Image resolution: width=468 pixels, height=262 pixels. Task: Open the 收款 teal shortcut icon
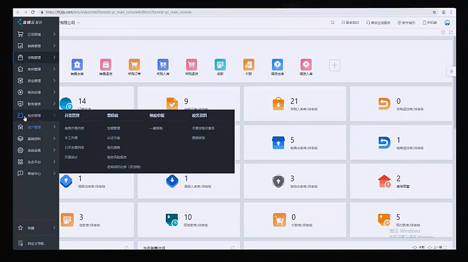[x=220, y=65]
